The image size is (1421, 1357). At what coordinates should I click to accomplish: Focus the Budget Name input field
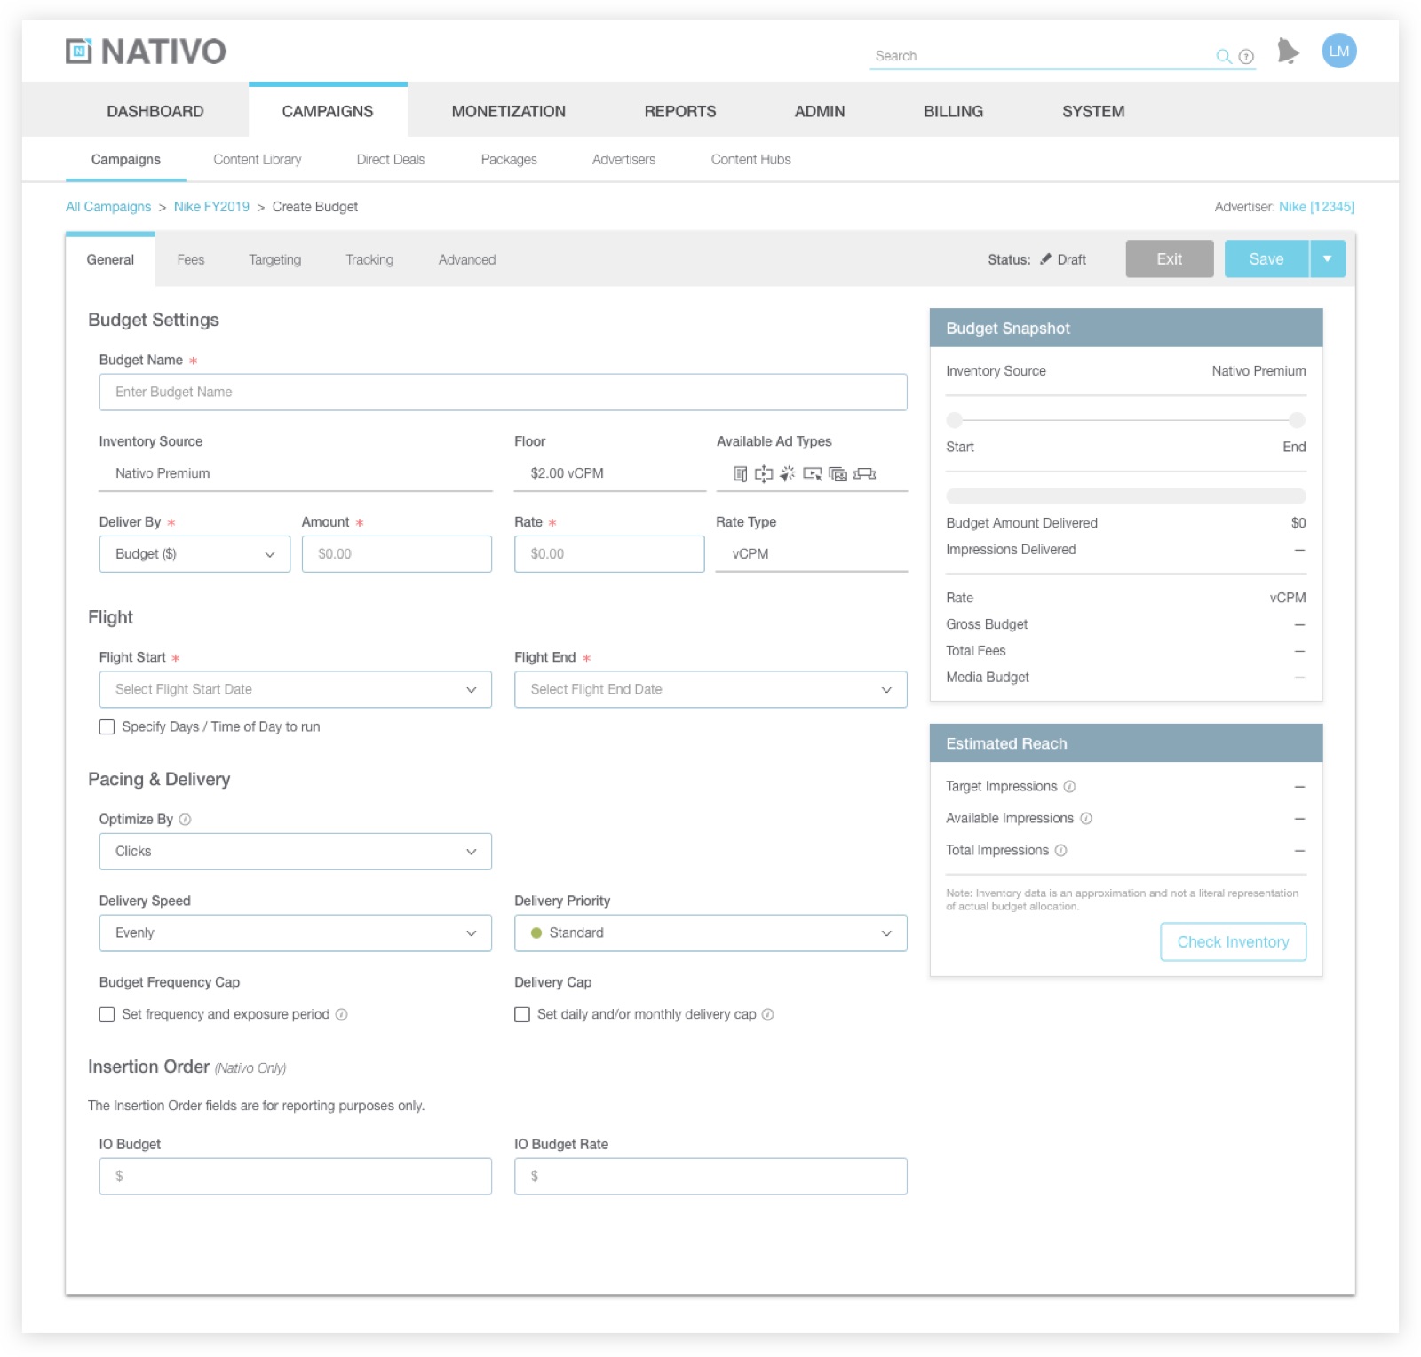click(x=503, y=393)
